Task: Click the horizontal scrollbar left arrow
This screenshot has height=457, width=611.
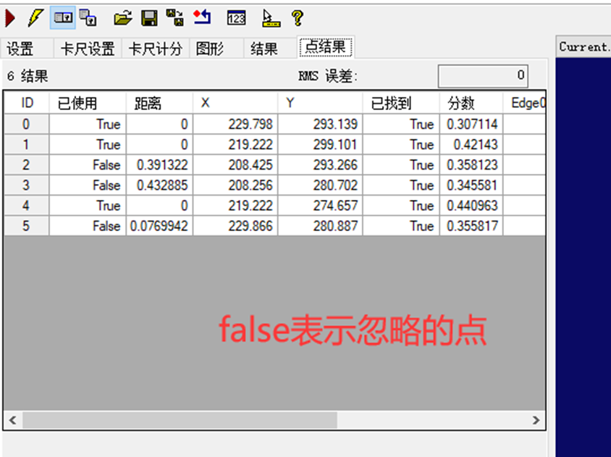Action: [13, 420]
